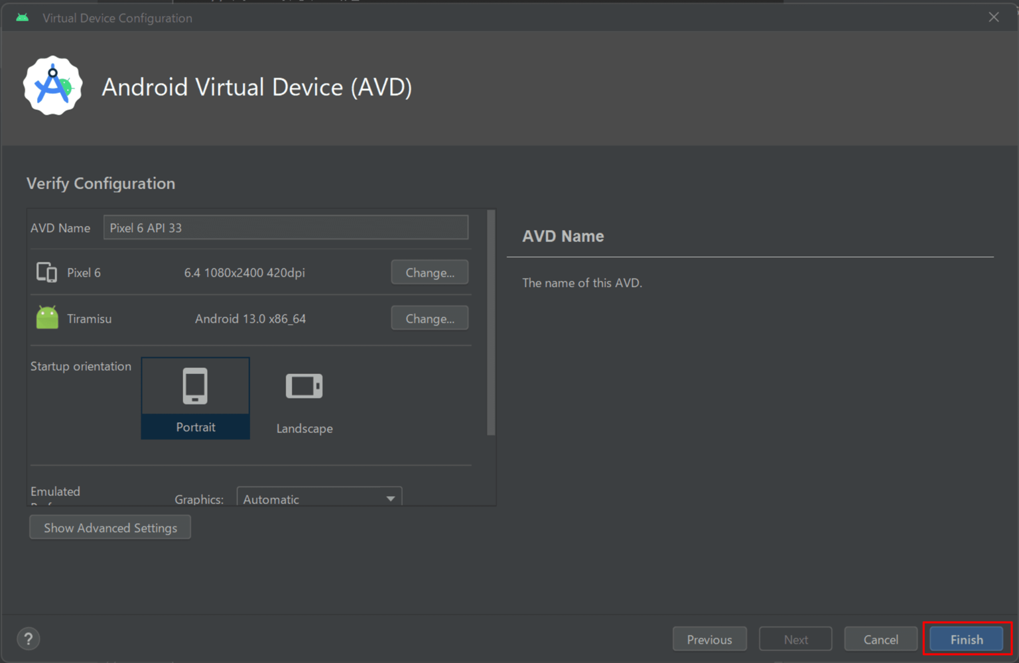Cancel the AVD configuration
This screenshot has height=663, width=1019.
[x=880, y=639]
